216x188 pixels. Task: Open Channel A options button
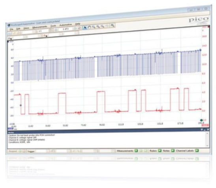click(x=10, y=38)
